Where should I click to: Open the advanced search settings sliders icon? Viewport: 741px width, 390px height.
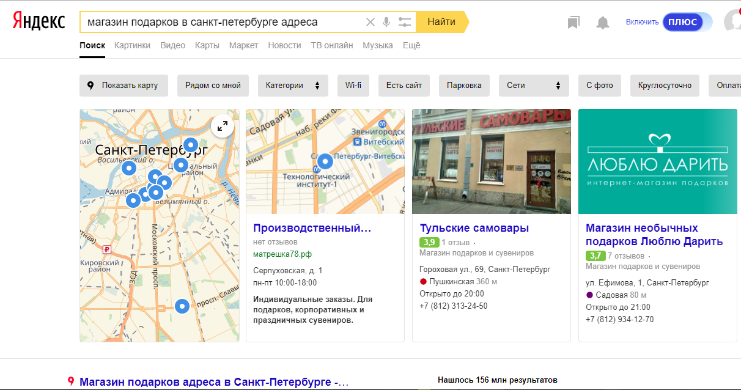pos(404,22)
